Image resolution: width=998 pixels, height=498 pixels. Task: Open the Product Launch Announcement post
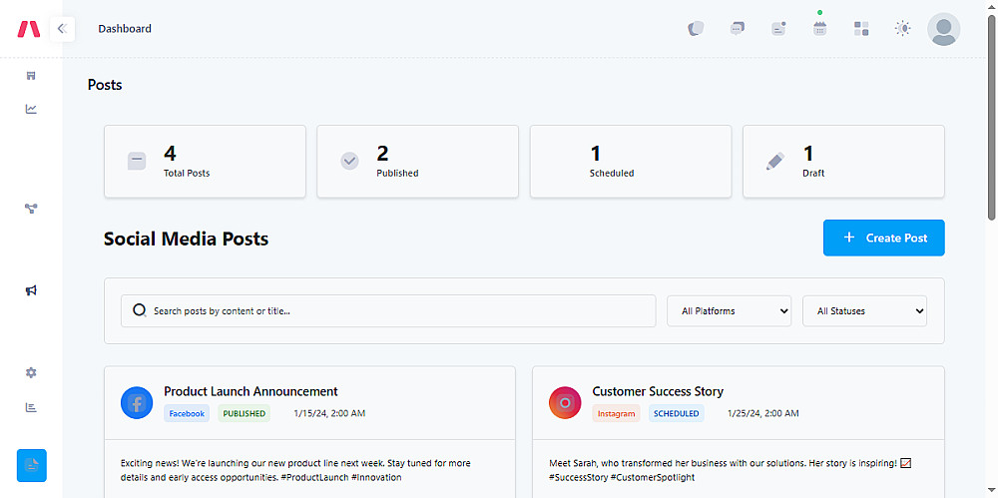250,391
